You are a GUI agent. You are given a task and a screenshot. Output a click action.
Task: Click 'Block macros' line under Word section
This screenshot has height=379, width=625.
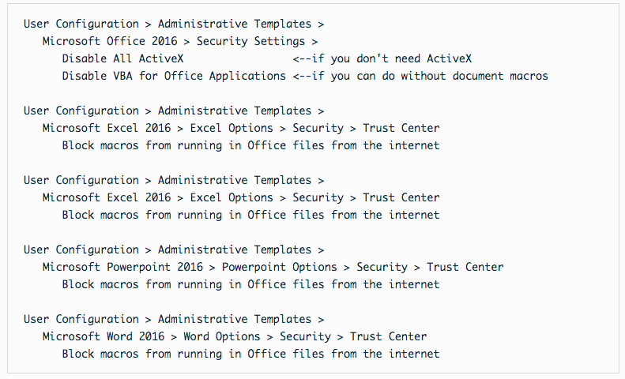coord(250,354)
